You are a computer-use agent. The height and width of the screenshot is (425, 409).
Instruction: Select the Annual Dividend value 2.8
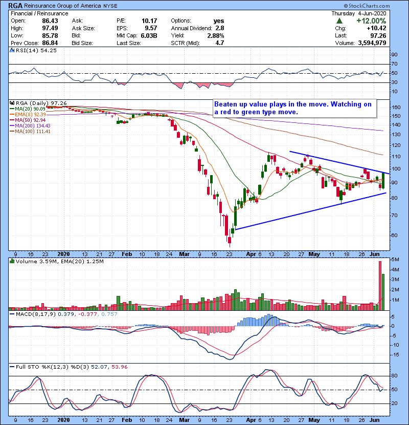coord(220,28)
